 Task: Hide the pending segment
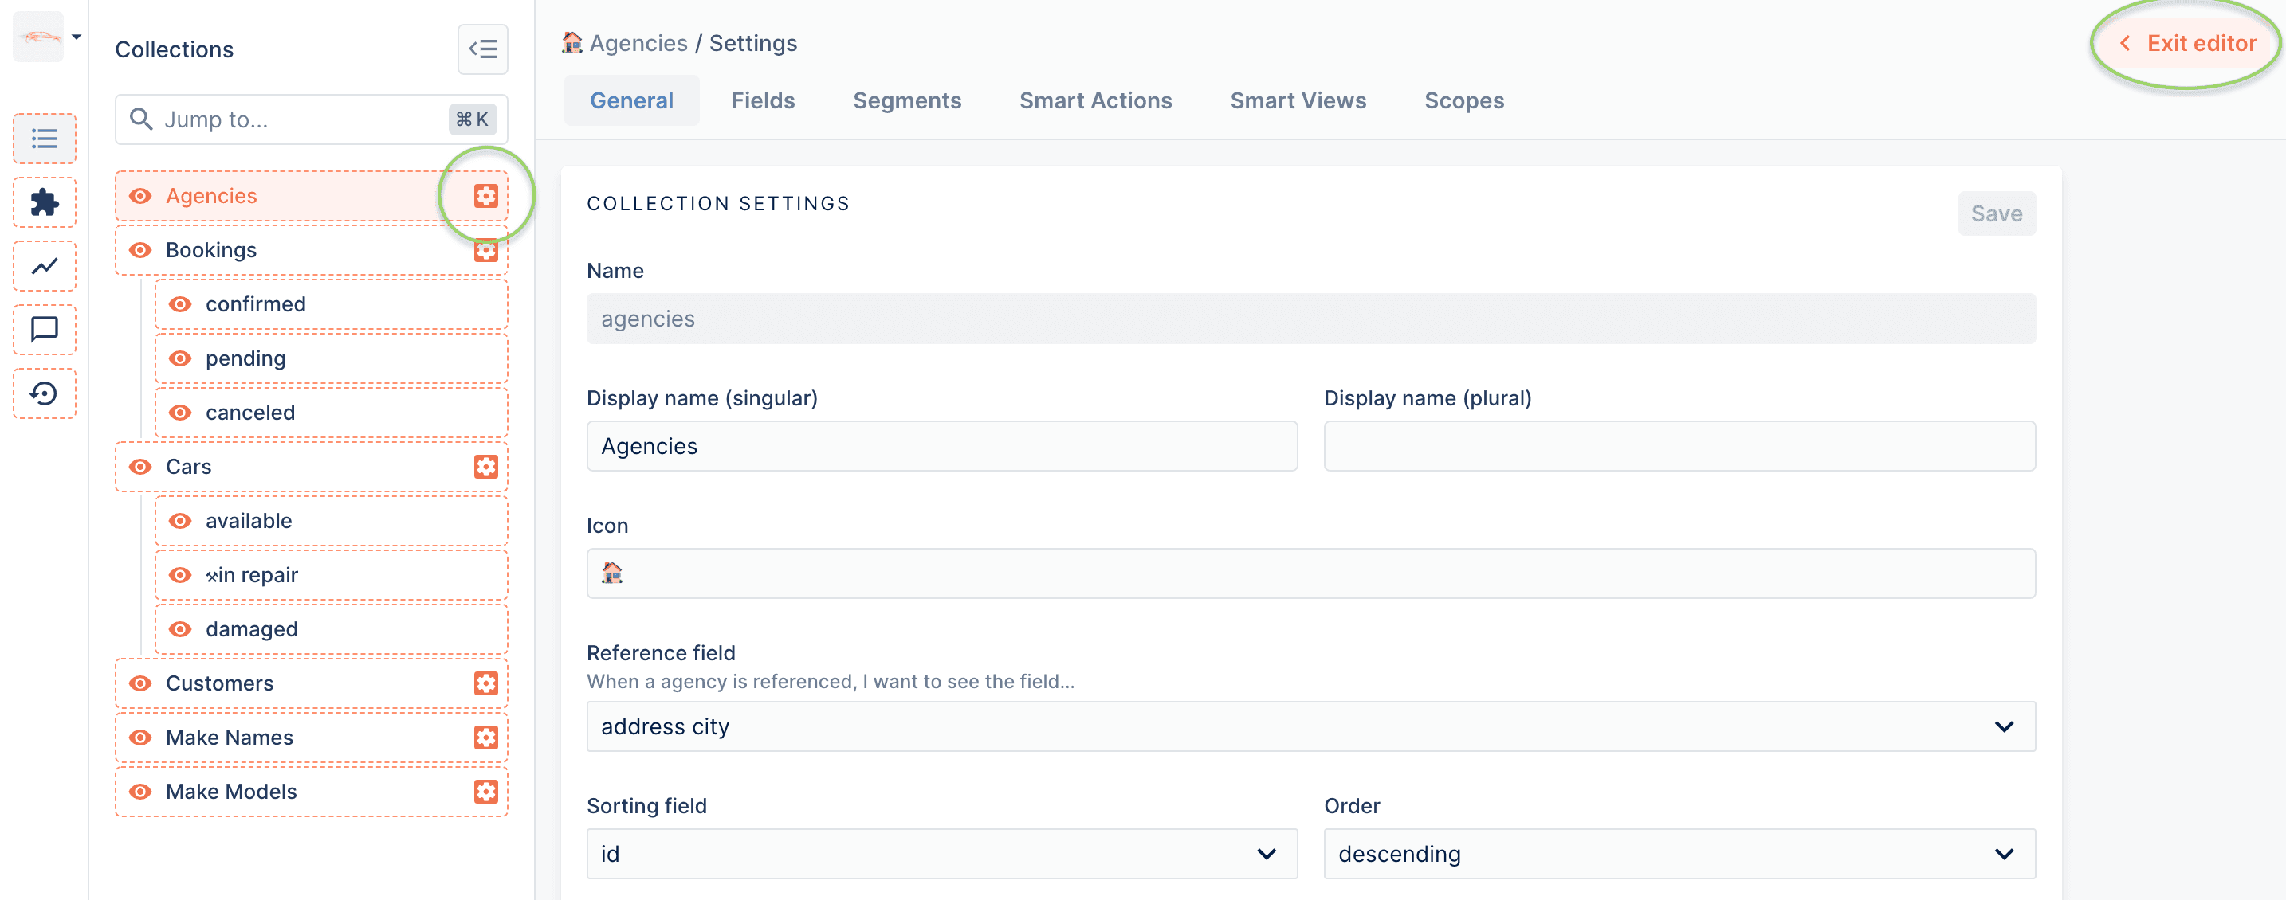180,358
